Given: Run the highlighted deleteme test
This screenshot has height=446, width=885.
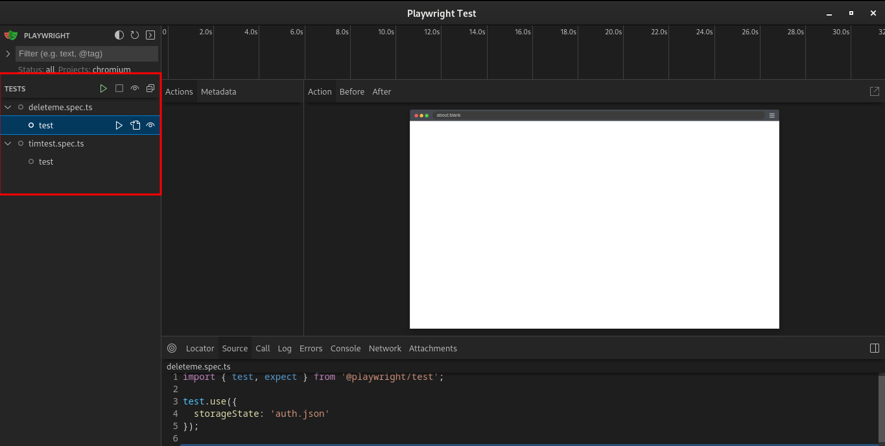Looking at the screenshot, I should [x=119, y=125].
